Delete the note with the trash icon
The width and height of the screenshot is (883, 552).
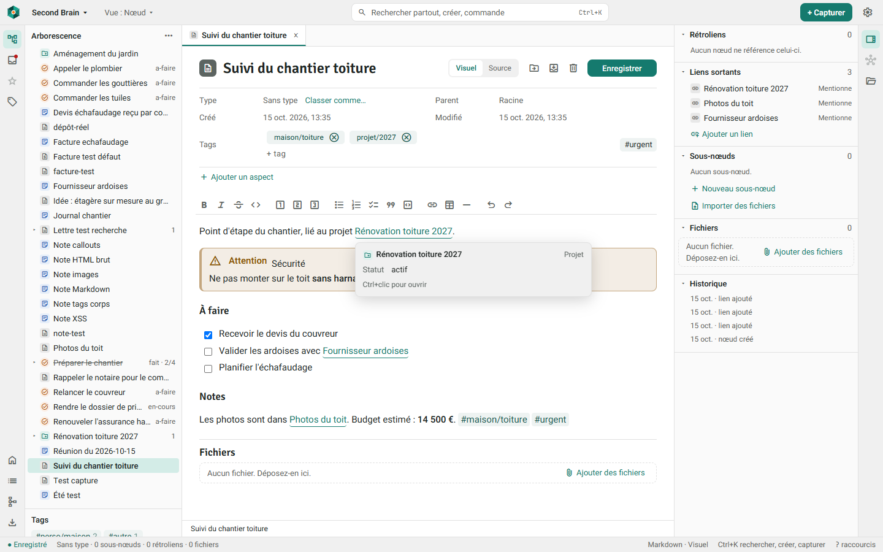[573, 68]
